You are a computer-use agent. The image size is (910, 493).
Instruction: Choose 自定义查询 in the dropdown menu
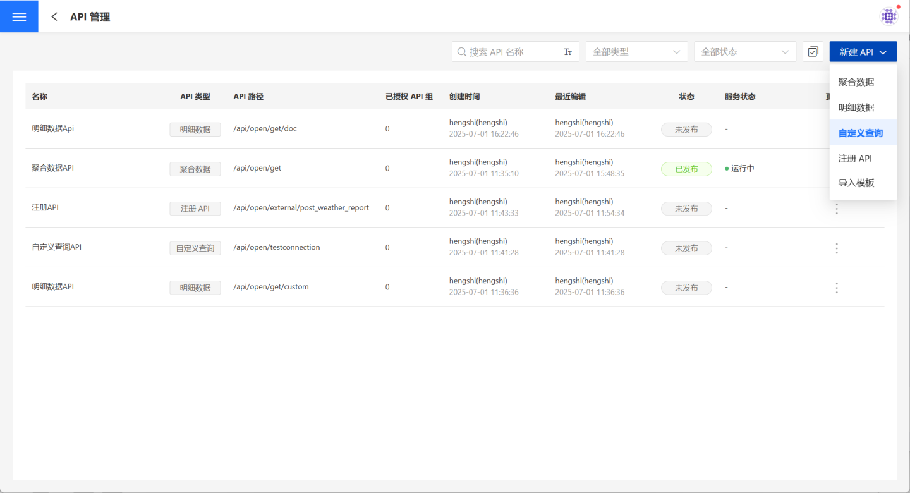pos(860,133)
